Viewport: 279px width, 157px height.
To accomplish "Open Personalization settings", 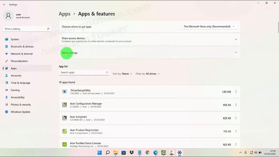I will point(27,61).
